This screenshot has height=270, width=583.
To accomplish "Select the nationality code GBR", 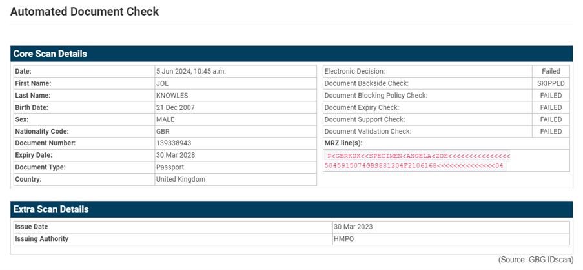I will [163, 131].
